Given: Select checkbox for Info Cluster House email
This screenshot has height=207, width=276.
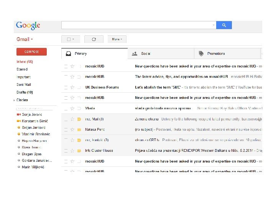Looking at the screenshot, I should [66, 151].
